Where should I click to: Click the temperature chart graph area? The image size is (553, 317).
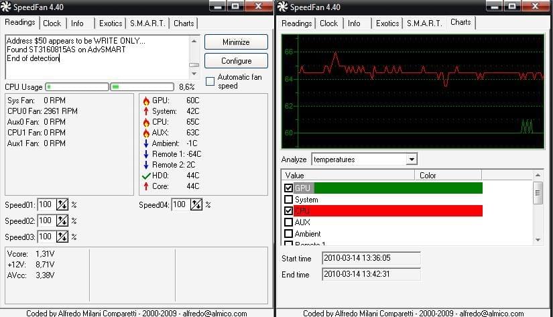point(413,91)
